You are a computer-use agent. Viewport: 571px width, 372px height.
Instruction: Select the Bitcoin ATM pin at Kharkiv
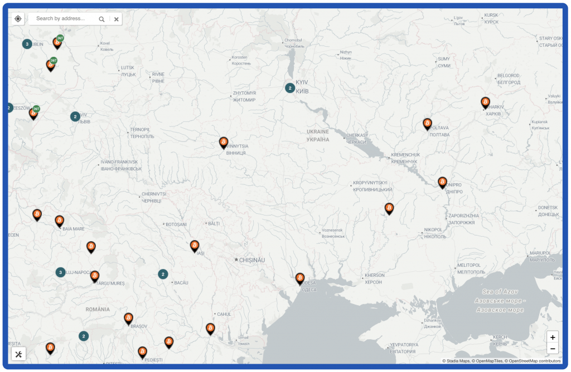(485, 103)
